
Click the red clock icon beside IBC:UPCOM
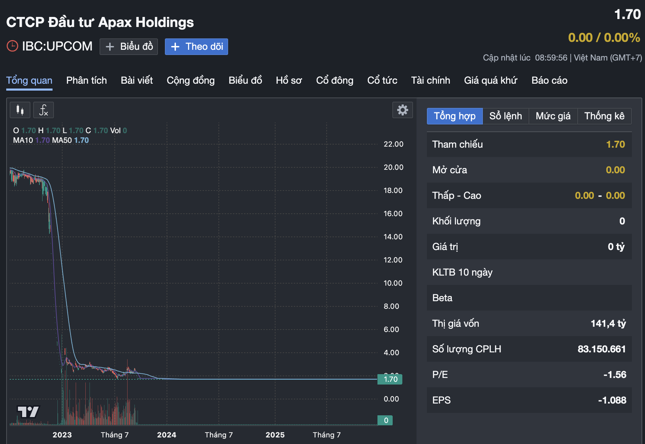pyautogui.click(x=12, y=46)
